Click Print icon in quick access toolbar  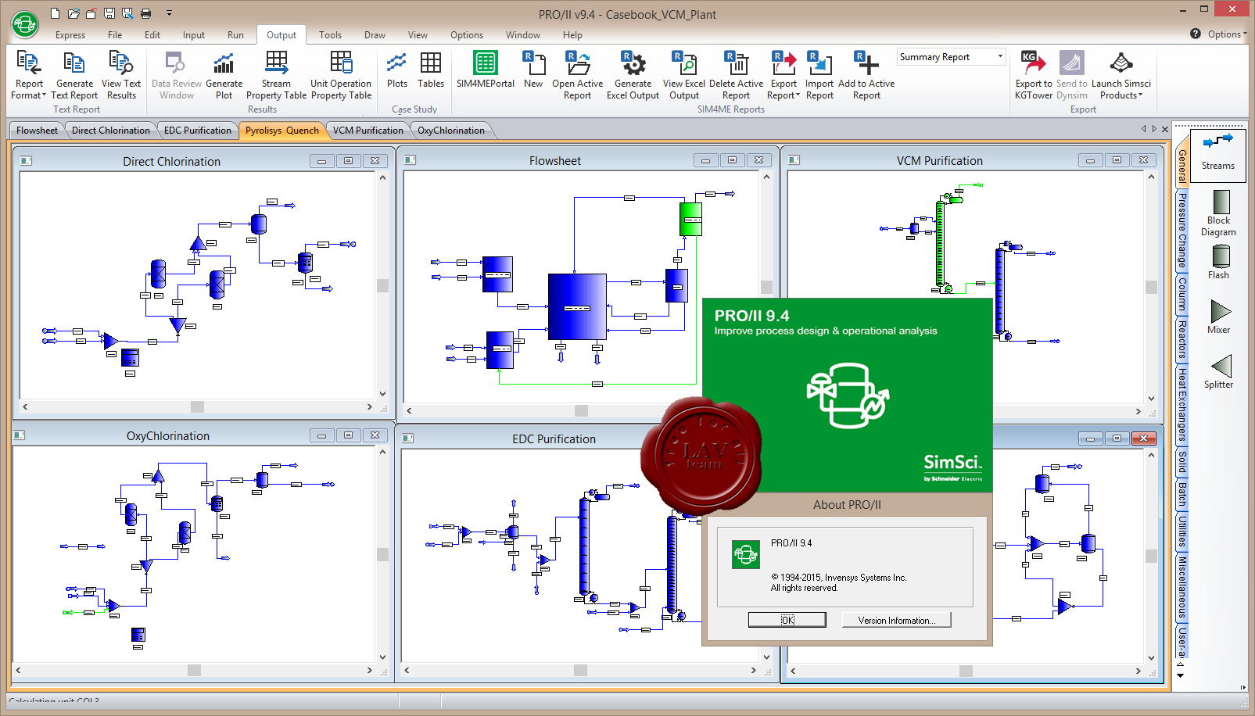(145, 13)
